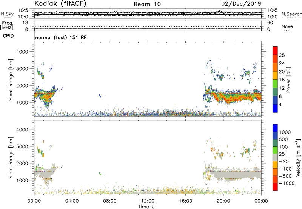This screenshot has height=209, width=302.
Task: Click the blue top of velocity colorbar
Action: 275,128
